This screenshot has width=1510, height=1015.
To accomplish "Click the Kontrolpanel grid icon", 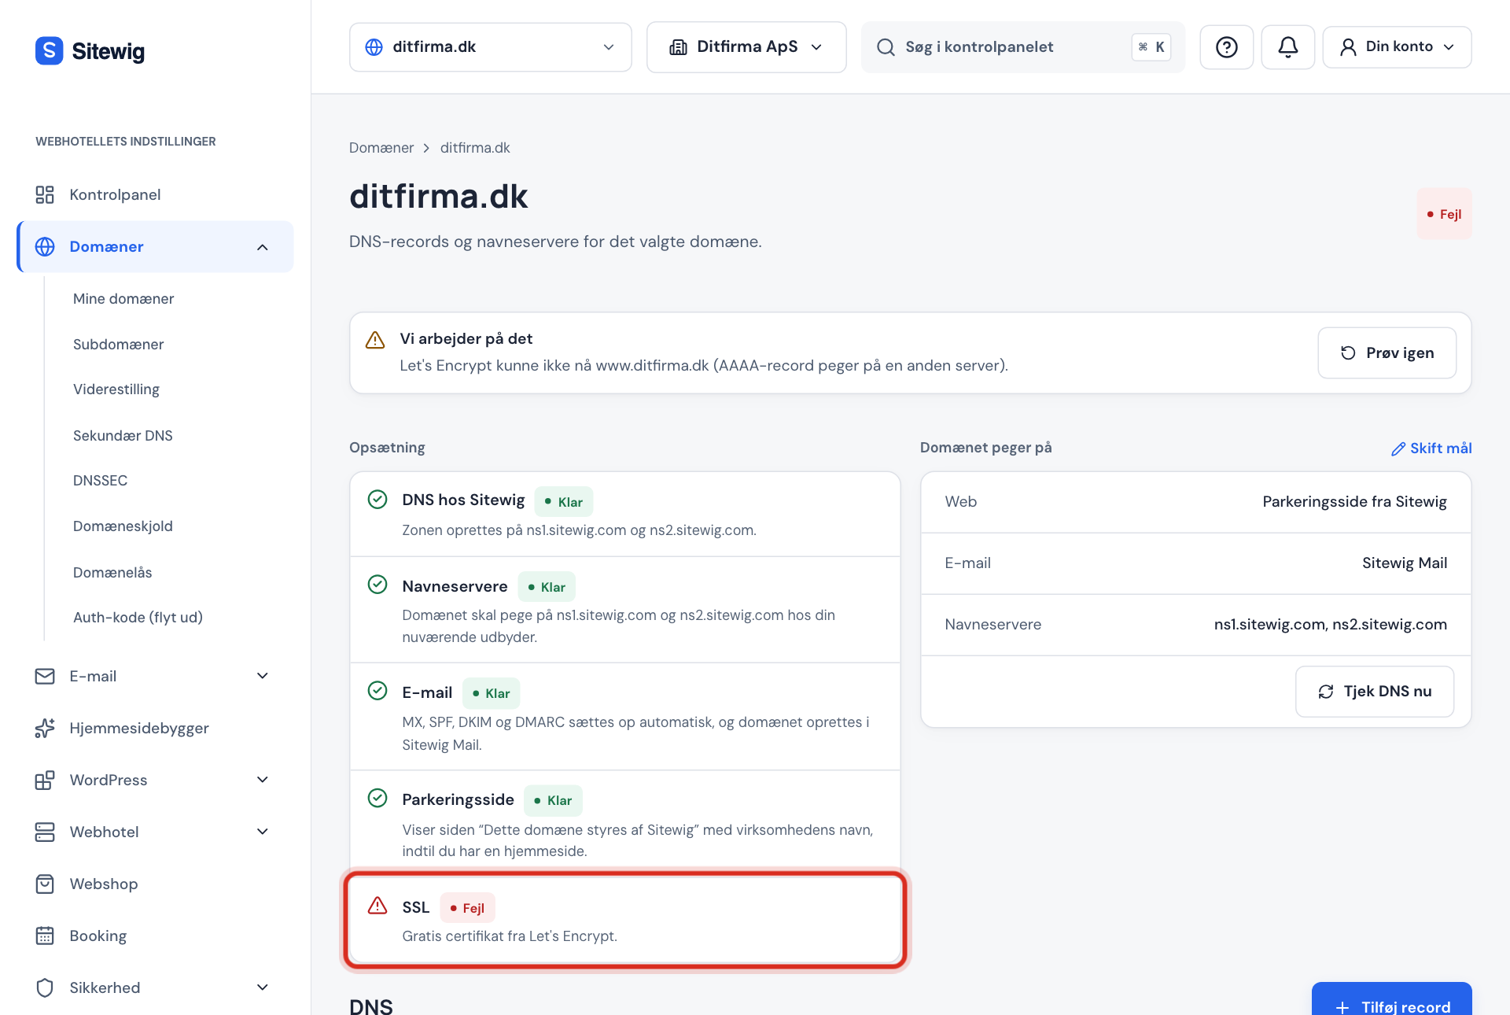I will [45, 194].
